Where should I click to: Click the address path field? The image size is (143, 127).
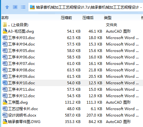(x=86, y=7)
